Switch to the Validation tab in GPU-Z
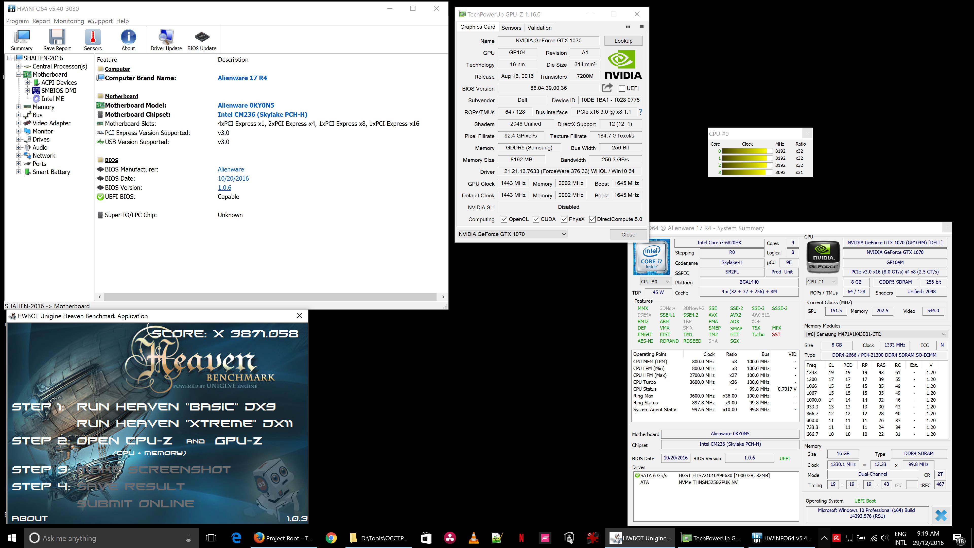 coord(540,28)
